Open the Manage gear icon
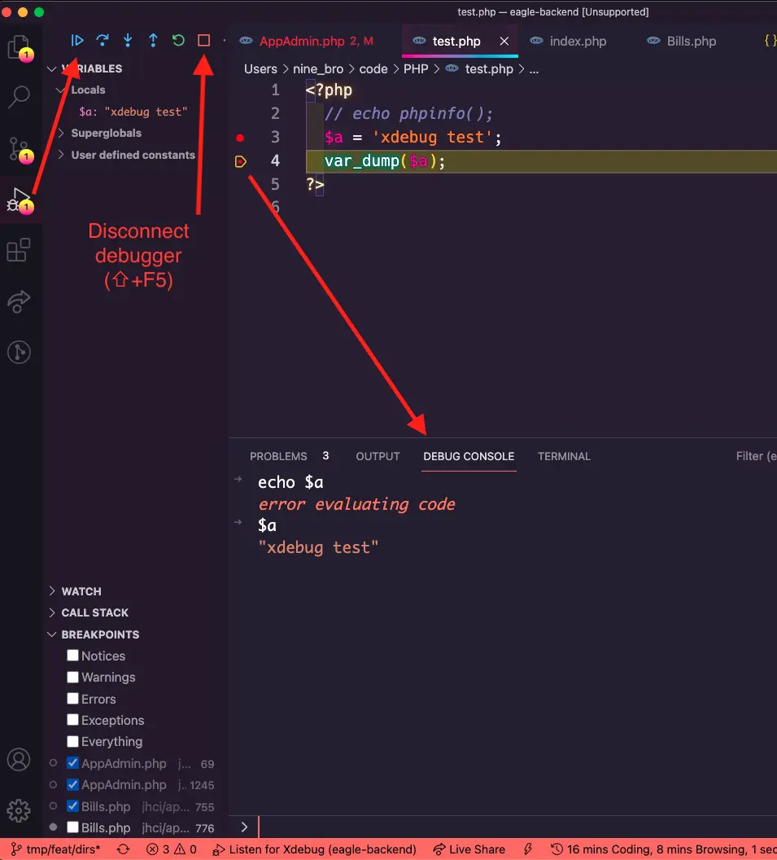777x860 pixels. (x=20, y=810)
